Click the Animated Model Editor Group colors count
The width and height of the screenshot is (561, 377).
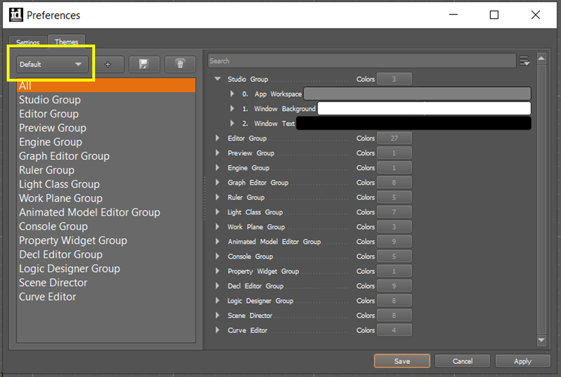pyautogui.click(x=394, y=241)
